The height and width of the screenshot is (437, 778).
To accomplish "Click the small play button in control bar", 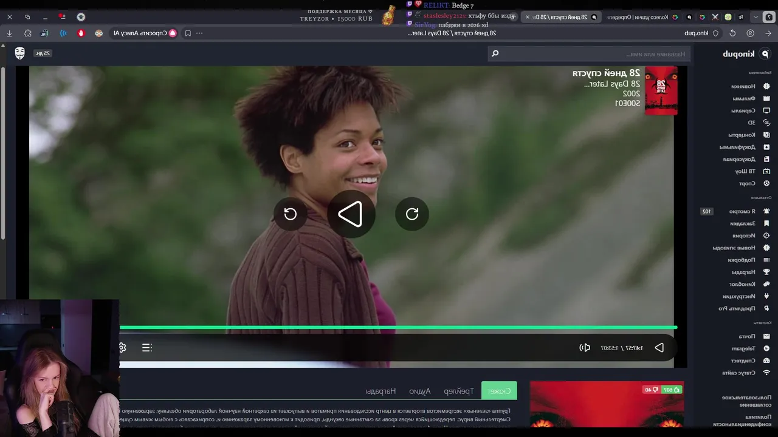I will [659, 348].
